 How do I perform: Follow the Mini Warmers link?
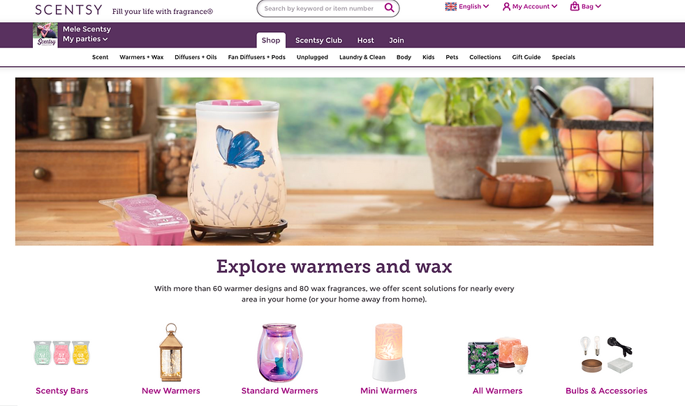pyautogui.click(x=389, y=391)
